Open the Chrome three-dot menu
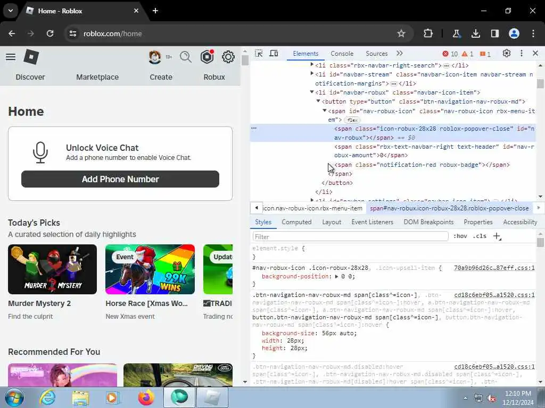Screen dimensions: 545x408 point(533,33)
